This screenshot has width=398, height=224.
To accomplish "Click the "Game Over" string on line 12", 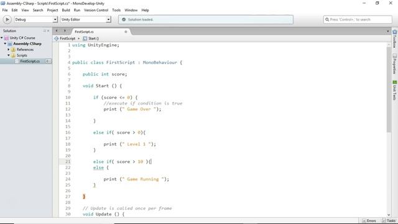I will point(139,110).
